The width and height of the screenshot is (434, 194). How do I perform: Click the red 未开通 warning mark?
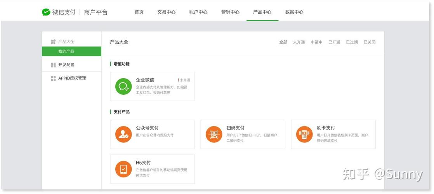[178, 80]
